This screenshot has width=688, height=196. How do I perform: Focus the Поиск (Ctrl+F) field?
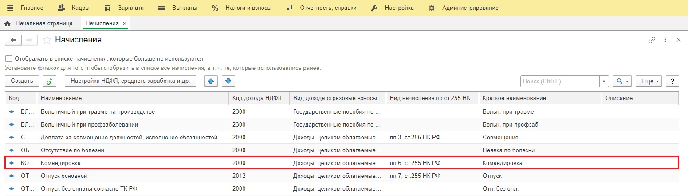(x=560, y=81)
